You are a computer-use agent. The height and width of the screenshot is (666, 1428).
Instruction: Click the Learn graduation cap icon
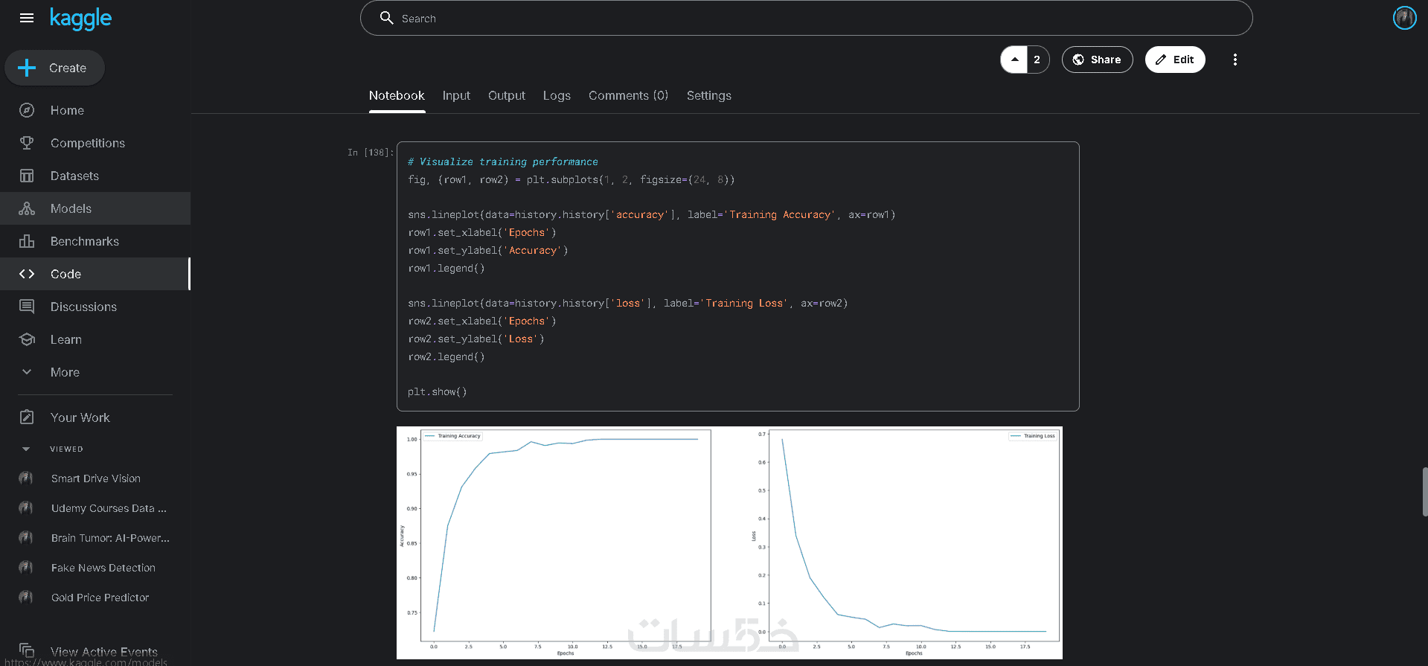(27, 339)
